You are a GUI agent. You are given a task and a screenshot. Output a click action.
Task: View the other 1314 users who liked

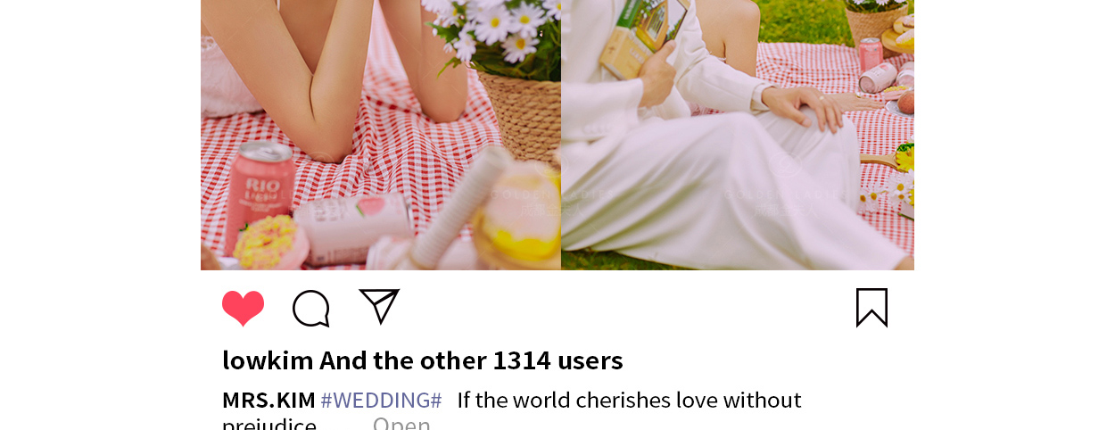pos(471,360)
